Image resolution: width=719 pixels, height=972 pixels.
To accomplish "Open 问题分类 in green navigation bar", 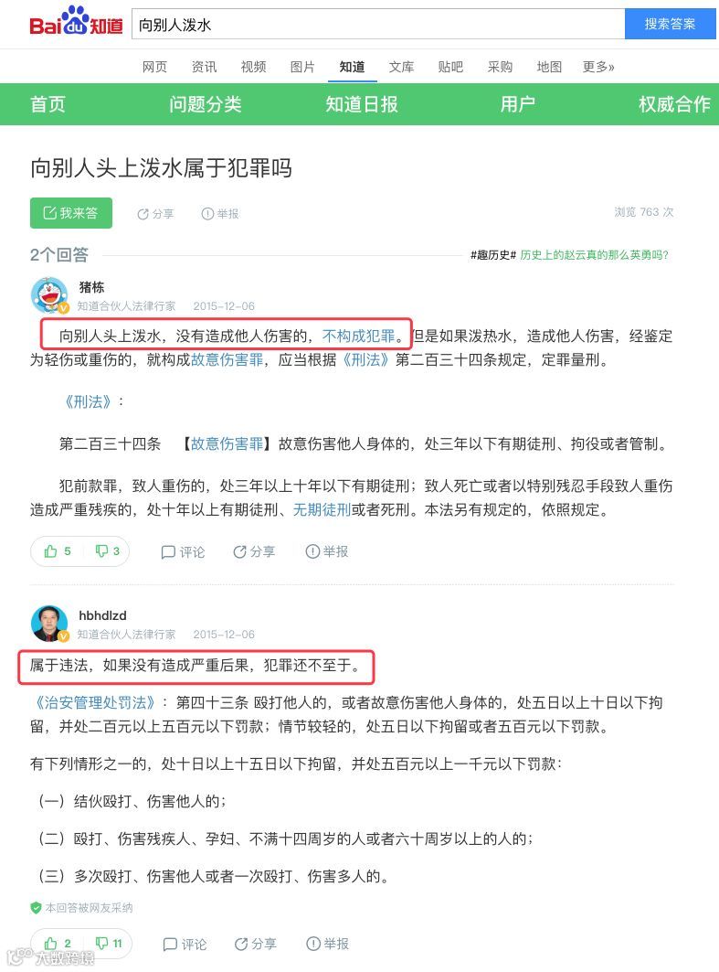I will click(x=205, y=104).
